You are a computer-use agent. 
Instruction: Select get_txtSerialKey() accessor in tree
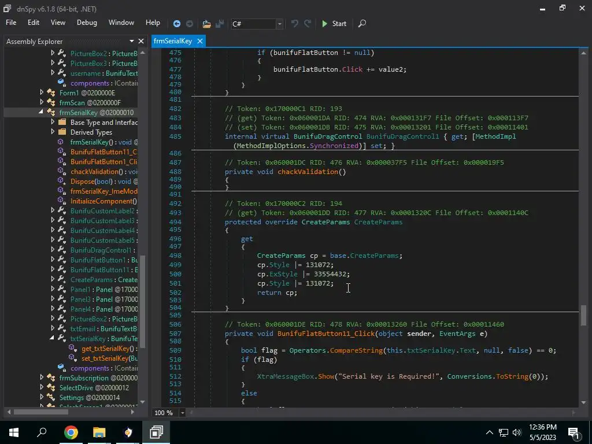[x=109, y=348]
